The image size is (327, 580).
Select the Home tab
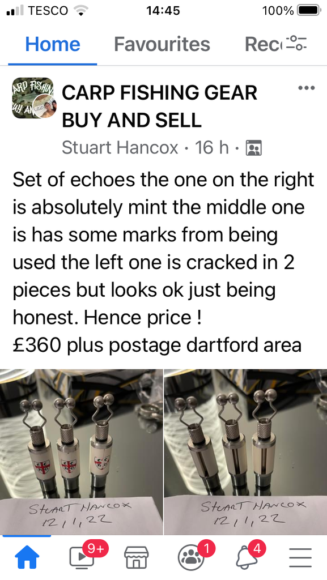coord(53,44)
